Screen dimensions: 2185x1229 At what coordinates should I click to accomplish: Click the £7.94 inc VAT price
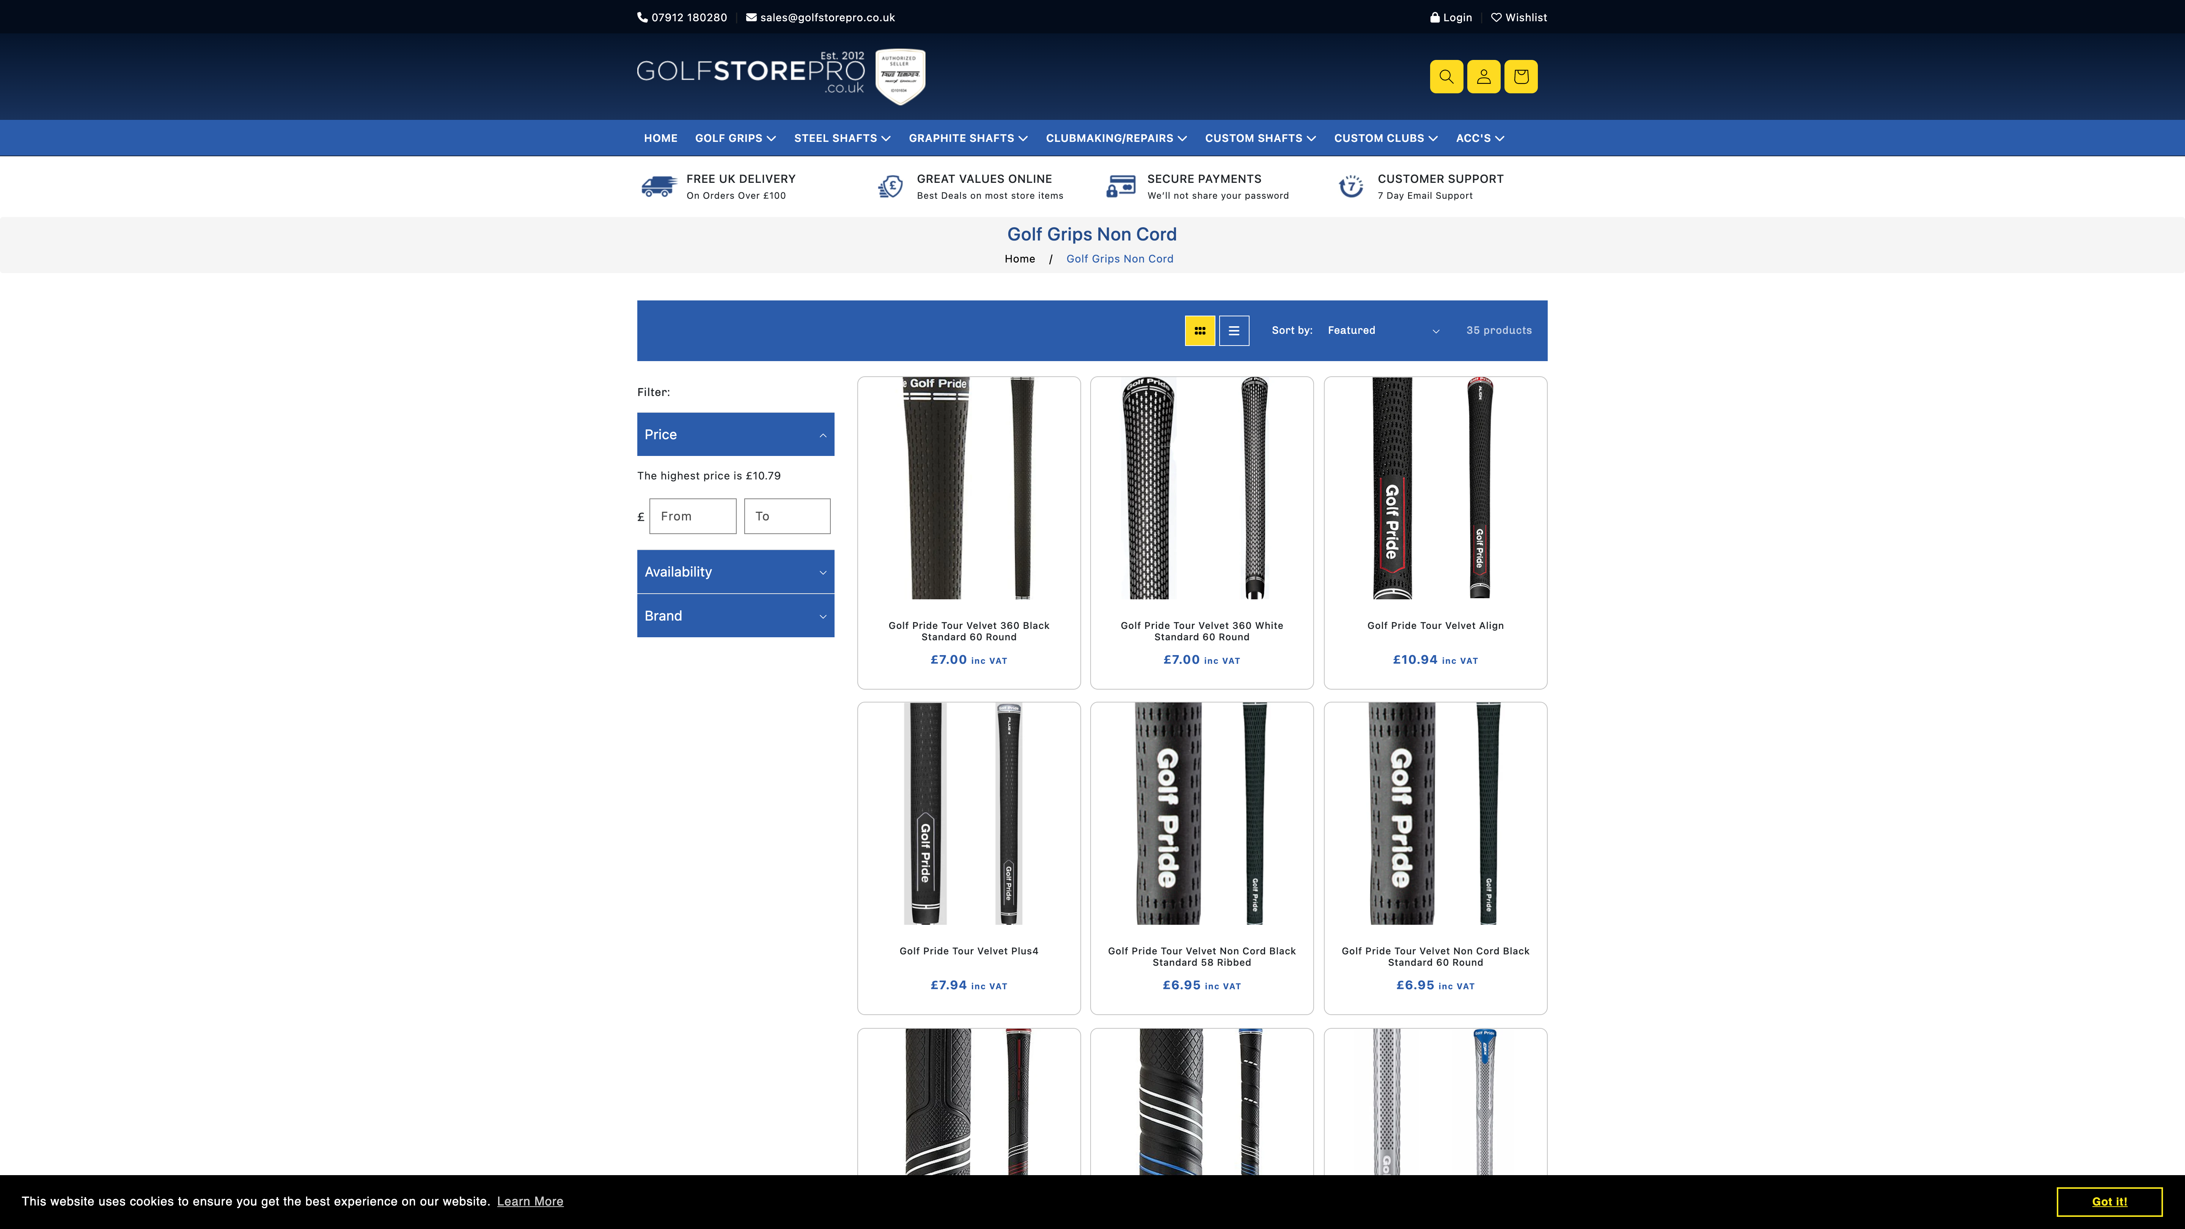click(x=969, y=985)
